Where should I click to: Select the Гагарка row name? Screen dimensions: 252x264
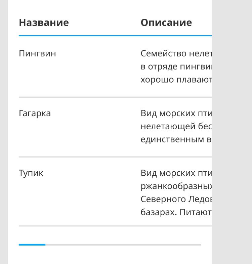pyautogui.click(x=35, y=113)
